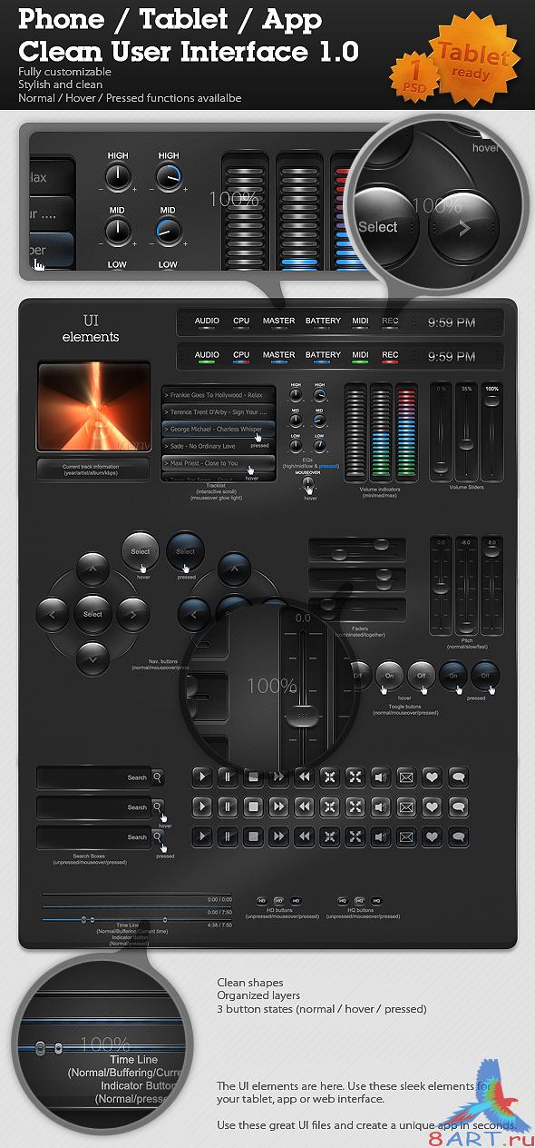The width and height of the screenshot is (535, 1148).
Task: Click the fast-forward icon in the top media row
Action: tap(279, 777)
